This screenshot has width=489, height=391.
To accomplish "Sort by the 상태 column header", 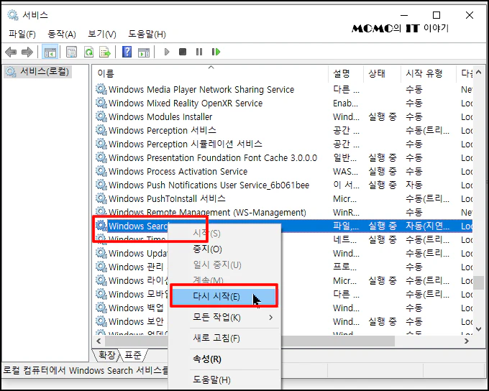I will pos(382,73).
